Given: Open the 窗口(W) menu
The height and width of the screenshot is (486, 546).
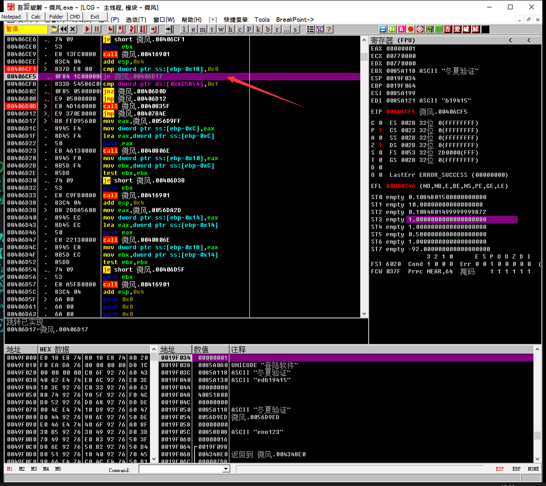Looking at the screenshot, I should (164, 20).
